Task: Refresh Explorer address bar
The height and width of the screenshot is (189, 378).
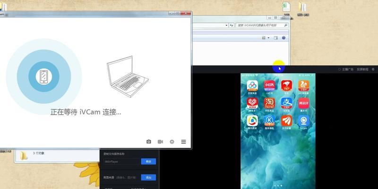Action: click(232, 25)
